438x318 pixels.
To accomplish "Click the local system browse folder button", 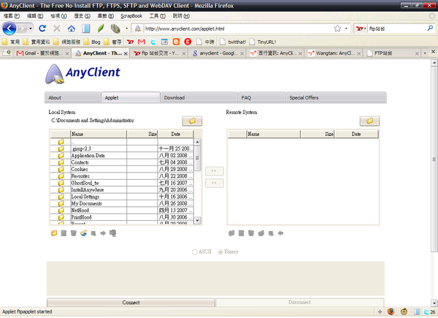I will 192,121.
